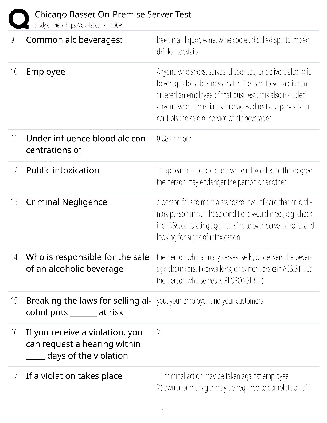Screen dimensions: 327x423
Task: Click the Chicago Basset On-Premise Server Test title
Action: [113, 14]
